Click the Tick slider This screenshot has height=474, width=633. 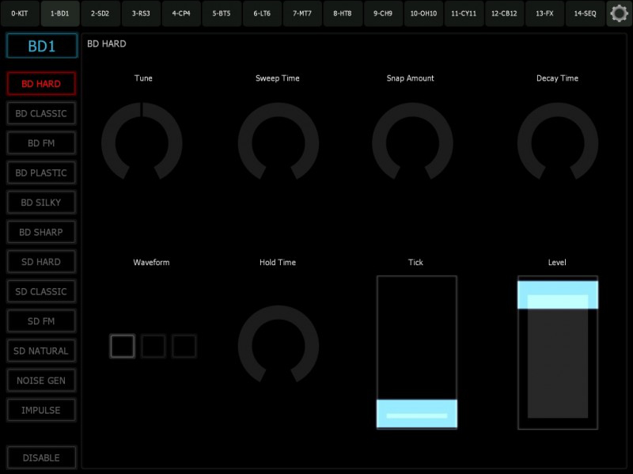coord(416,351)
